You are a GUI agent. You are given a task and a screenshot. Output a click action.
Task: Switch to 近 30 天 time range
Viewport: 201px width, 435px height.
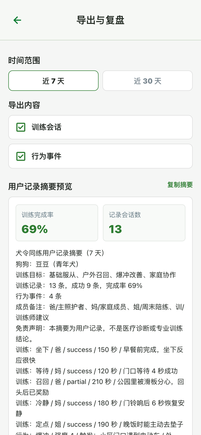click(148, 81)
